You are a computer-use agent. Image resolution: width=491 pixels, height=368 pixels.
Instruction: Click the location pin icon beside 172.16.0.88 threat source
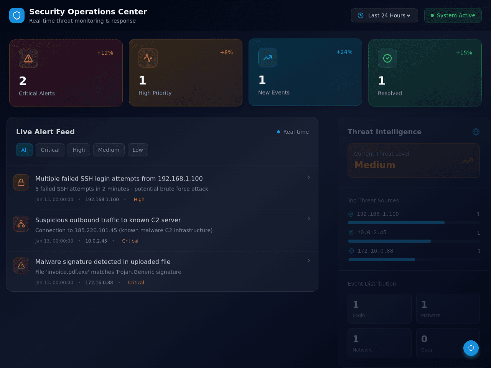coord(351,251)
